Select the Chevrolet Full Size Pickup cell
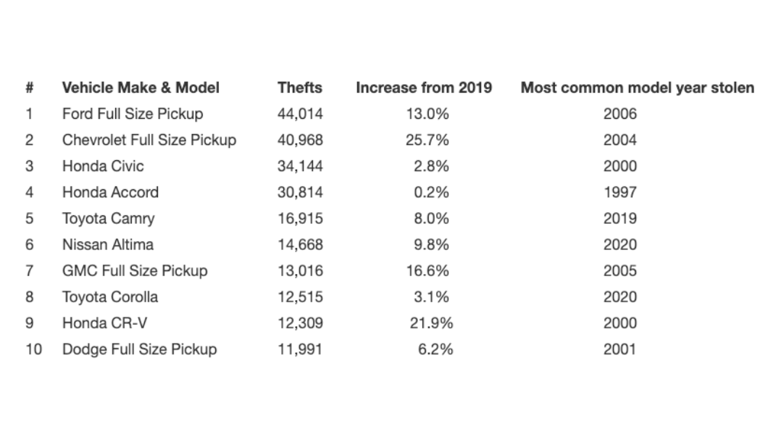768x432 pixels. point(149,140)
